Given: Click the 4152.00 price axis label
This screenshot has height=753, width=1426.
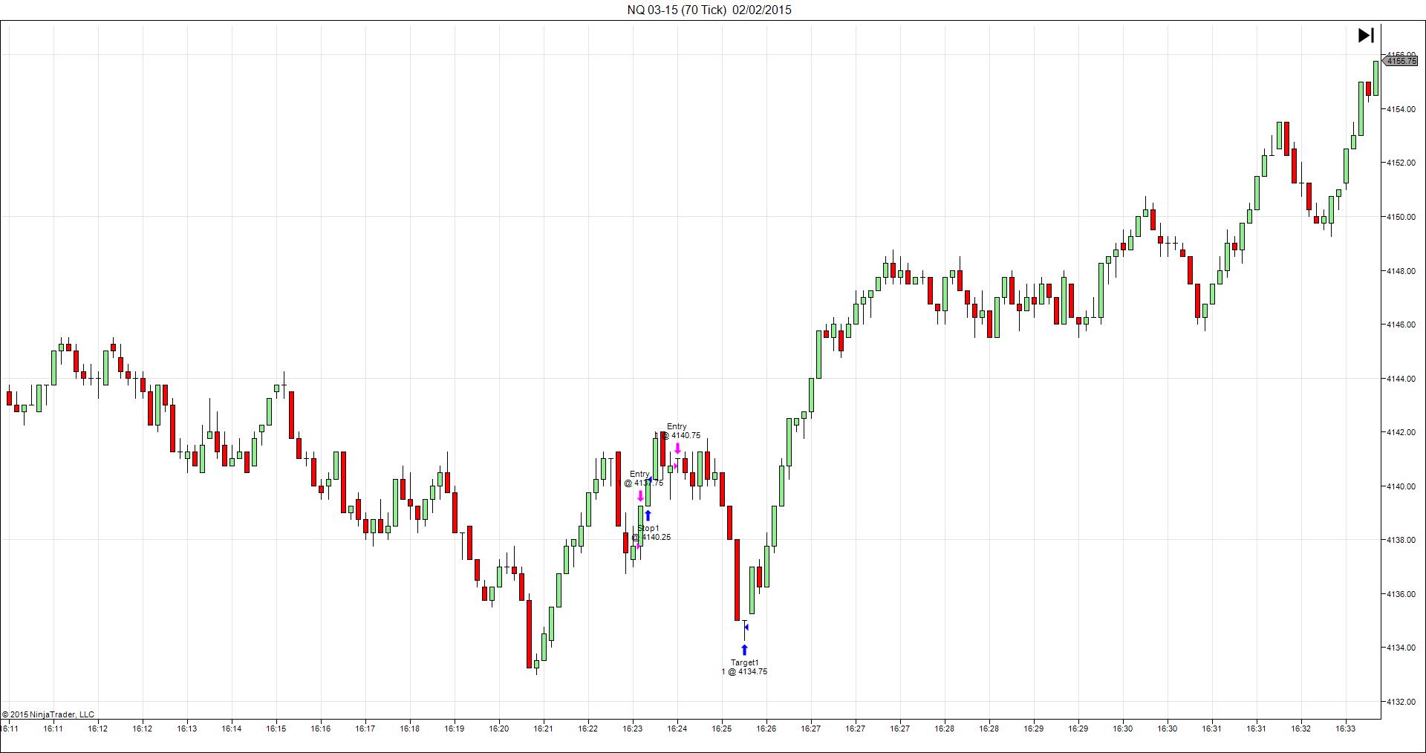Looking at the screenshot, I should [1400, 163].
